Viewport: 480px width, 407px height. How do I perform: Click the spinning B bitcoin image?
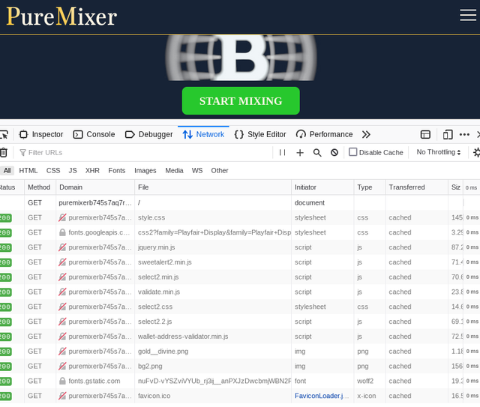(x=241, y=58)
